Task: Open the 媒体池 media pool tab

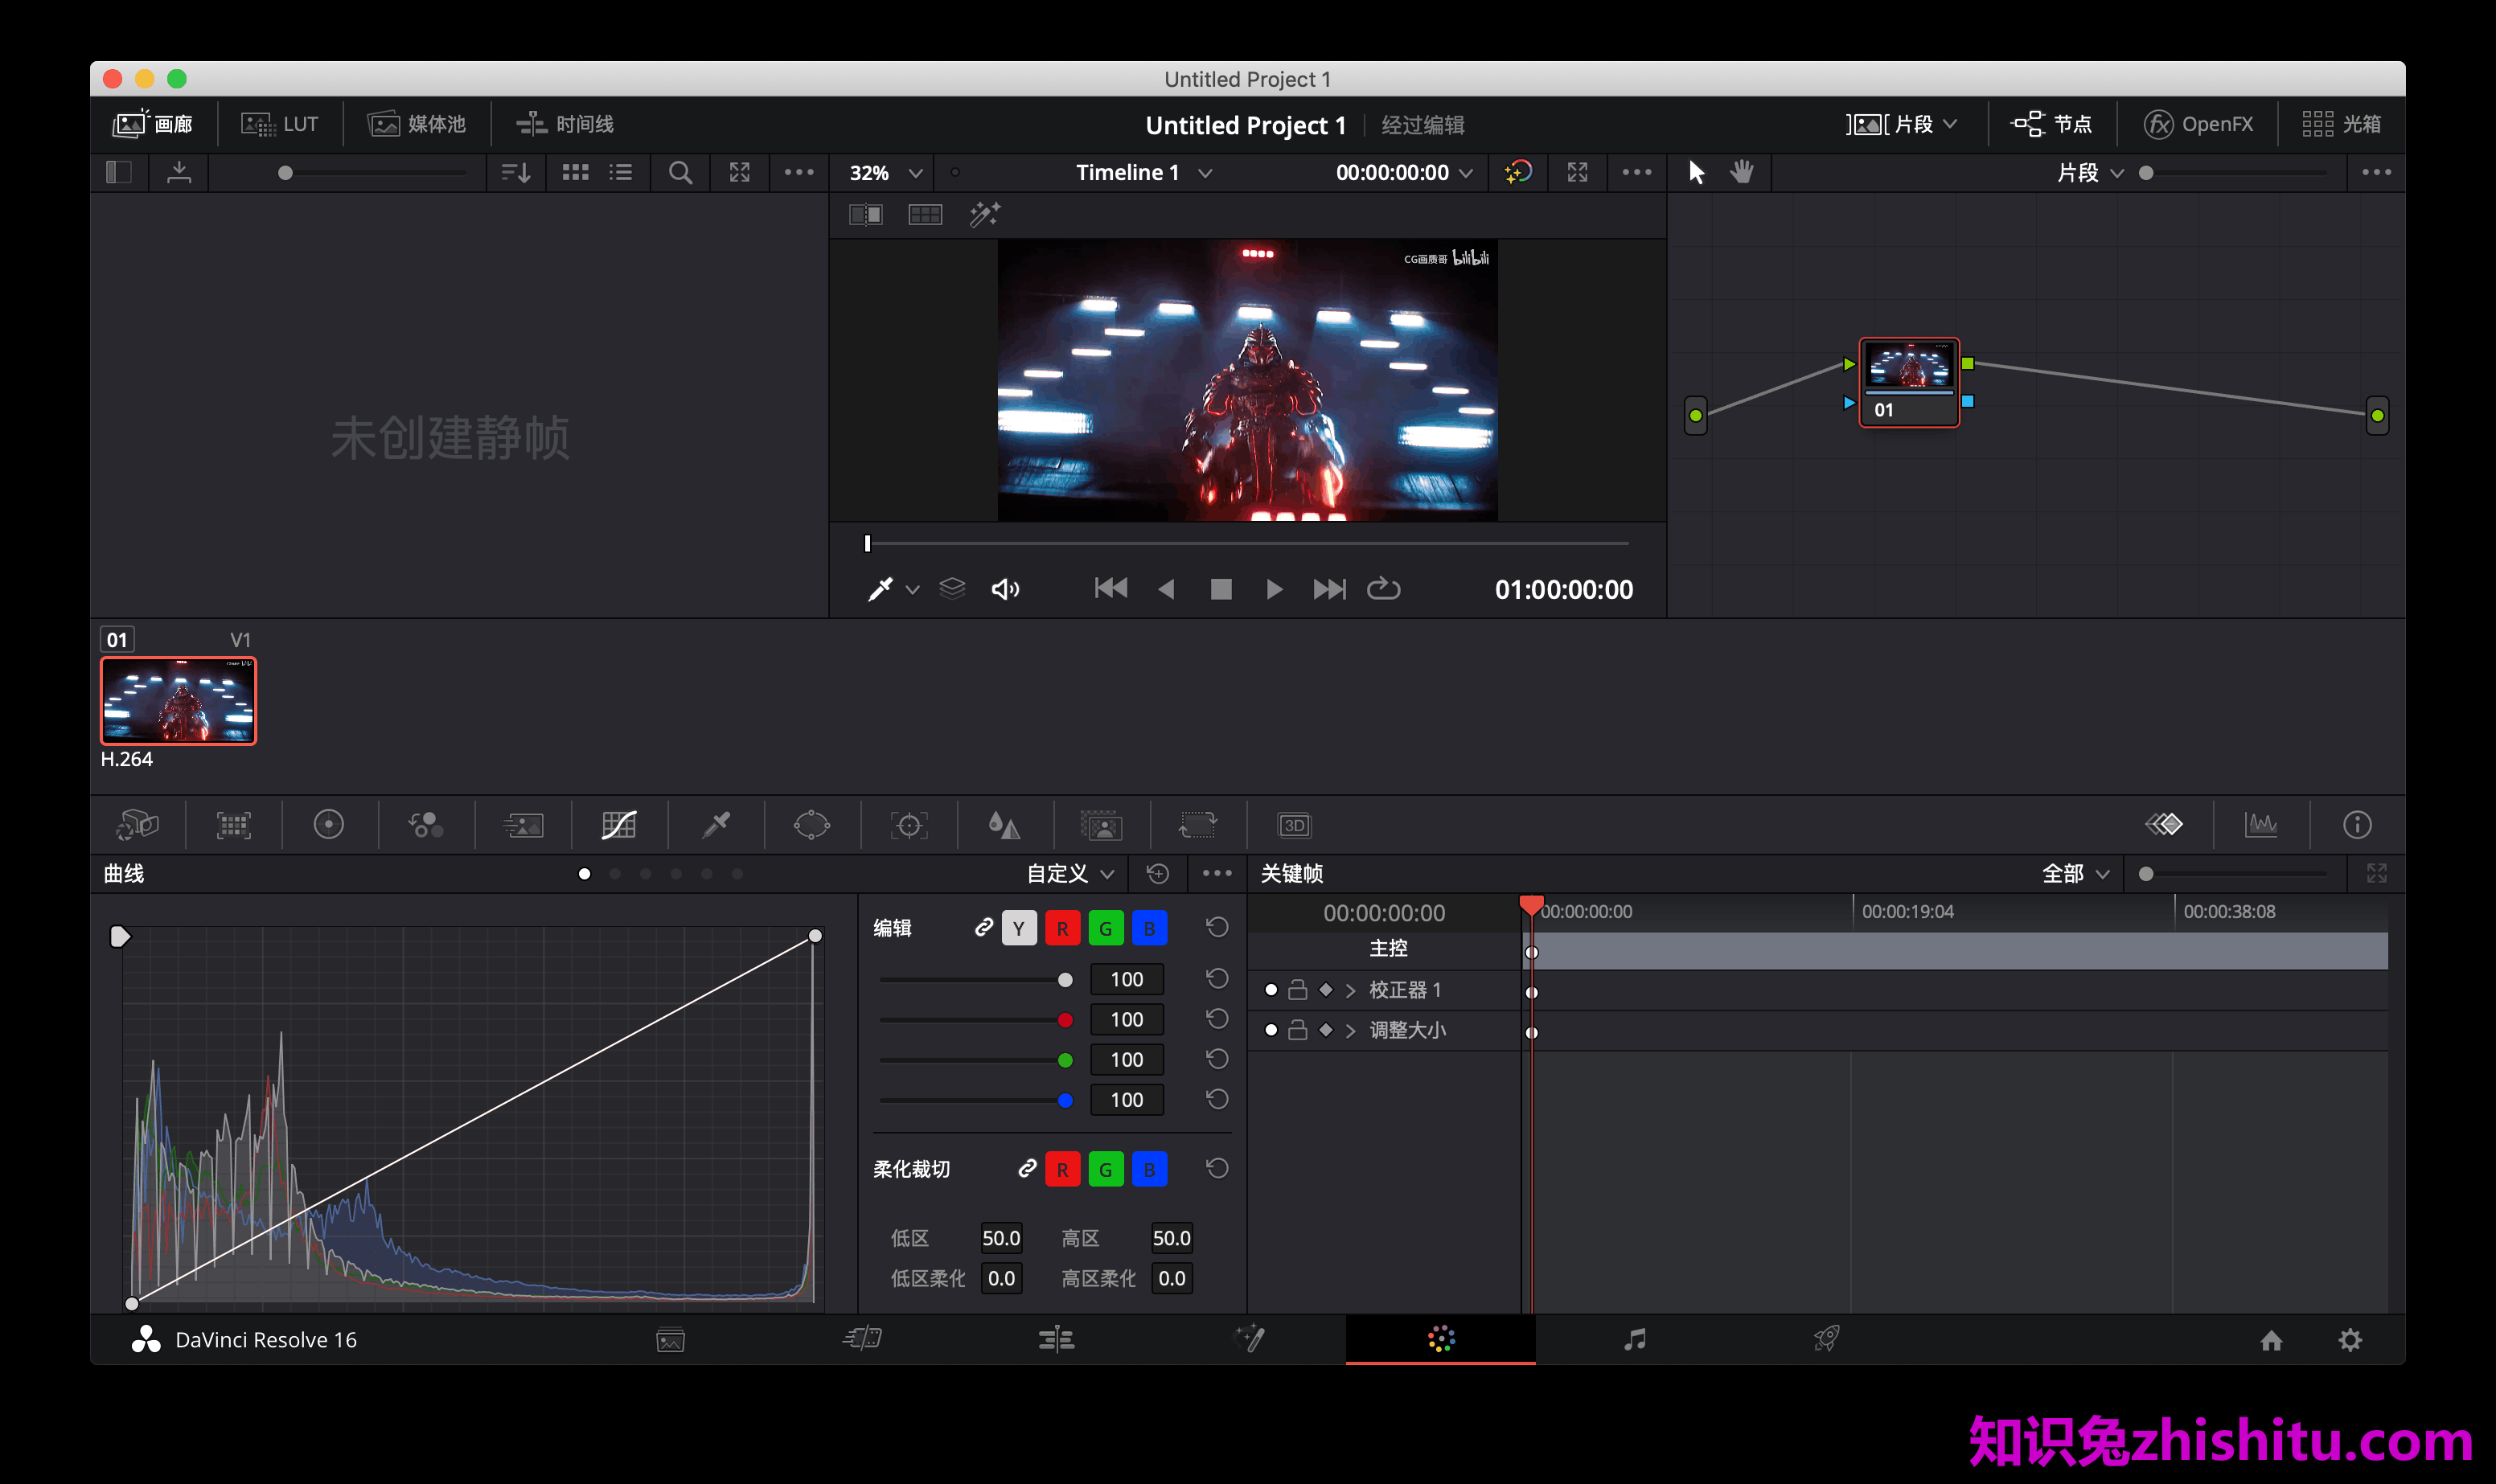Action: click(416, 124)
